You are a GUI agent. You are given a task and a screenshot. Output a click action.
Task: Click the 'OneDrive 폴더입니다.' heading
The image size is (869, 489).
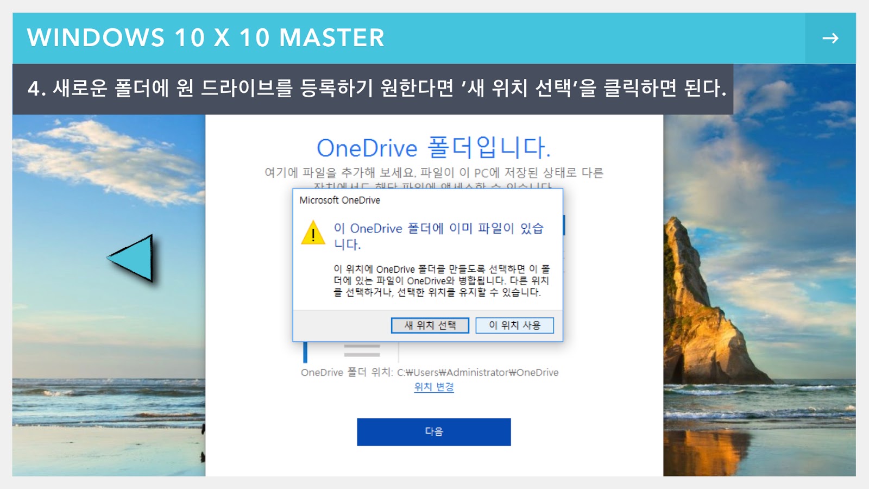click(x=434, y=147)
